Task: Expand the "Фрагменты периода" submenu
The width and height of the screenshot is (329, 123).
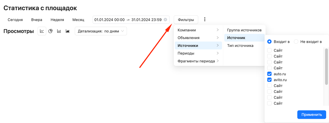Action: pyautogui.click(x=198, y=61)
